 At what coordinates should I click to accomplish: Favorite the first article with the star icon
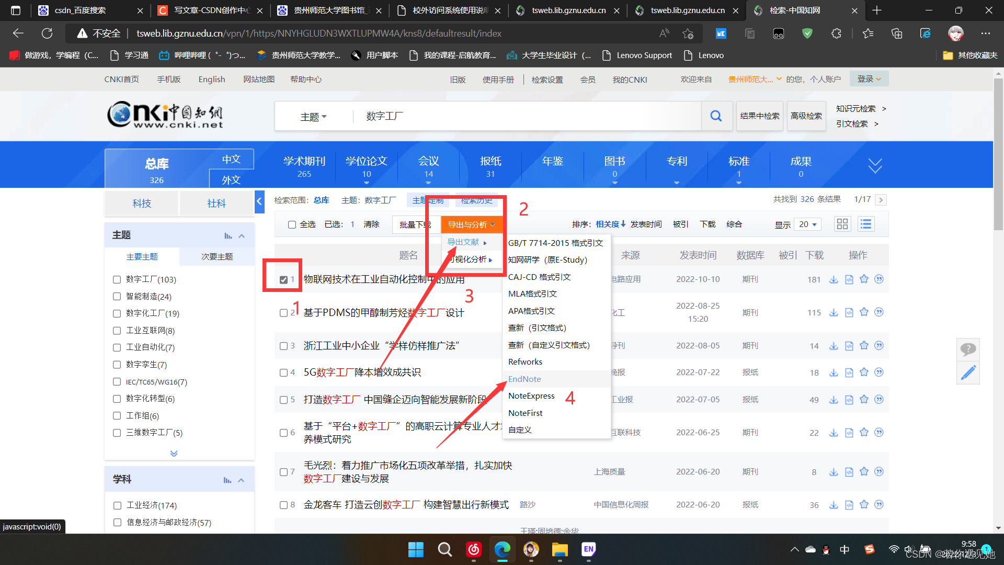pyautogui.click(x=864, y=279)
